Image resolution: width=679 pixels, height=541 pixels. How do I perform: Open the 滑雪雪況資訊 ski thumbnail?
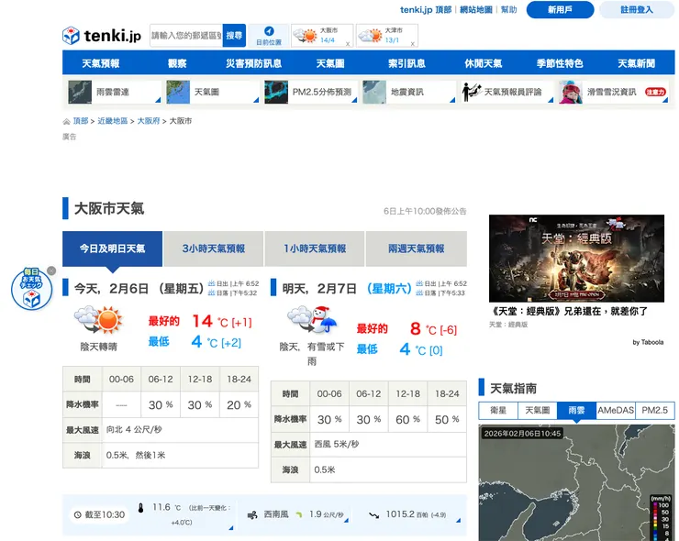[571, 92]
